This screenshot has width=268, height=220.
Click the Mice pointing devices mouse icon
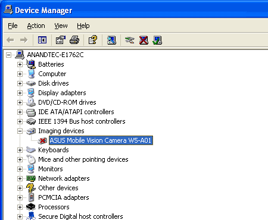[31, 159]
